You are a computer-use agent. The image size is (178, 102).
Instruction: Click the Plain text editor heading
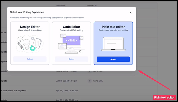coord(113,27)
